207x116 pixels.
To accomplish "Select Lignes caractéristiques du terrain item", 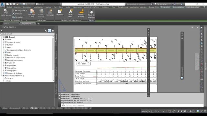I will tap(19, 50).
